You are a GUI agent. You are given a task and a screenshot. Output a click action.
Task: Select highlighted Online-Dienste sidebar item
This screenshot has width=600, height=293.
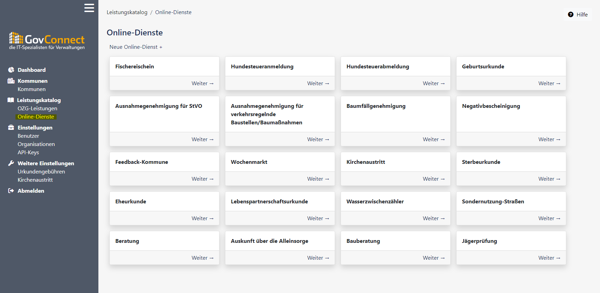click(x=36, y=116)
